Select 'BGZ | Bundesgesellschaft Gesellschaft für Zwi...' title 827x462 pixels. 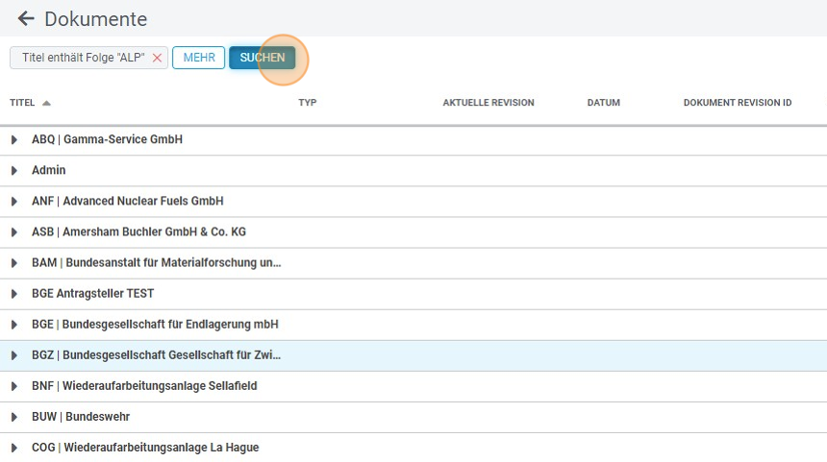coord(156,355)
